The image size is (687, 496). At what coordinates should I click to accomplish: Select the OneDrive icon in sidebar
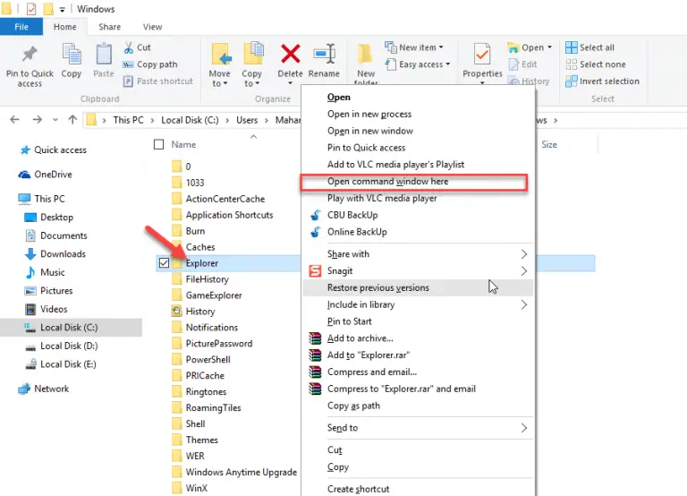[25, 175]
